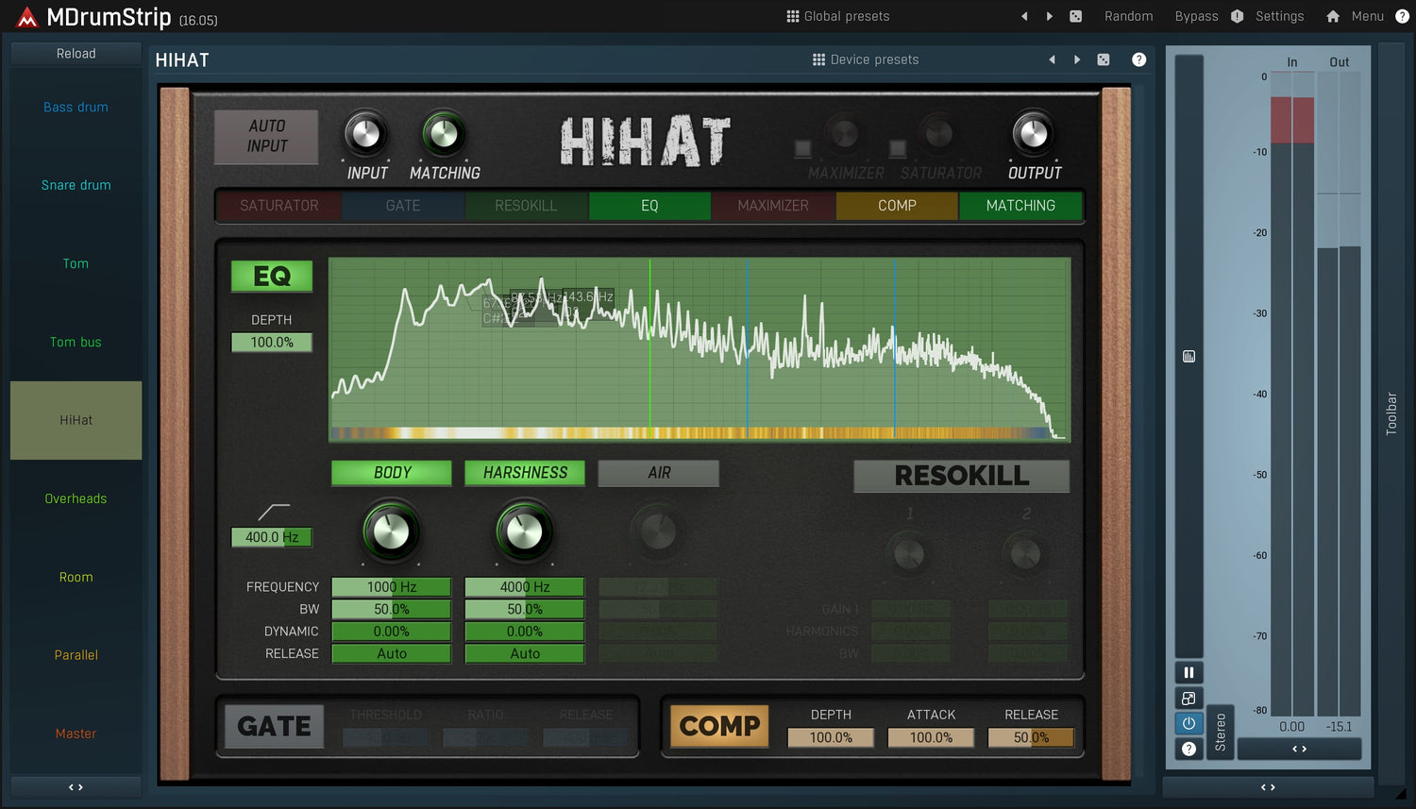Adjust the OUTPUT gain knob
The height and width of the screenshot is (809, 1416).
[1033, 134]
